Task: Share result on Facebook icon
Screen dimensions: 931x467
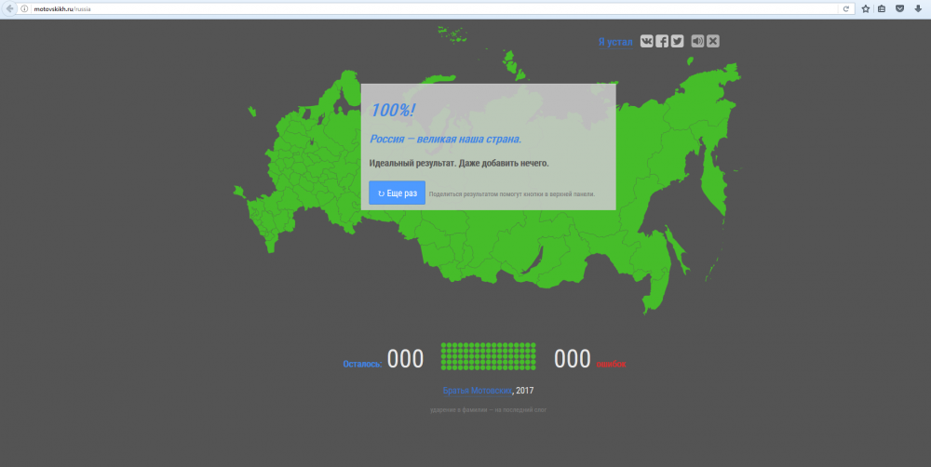Action: [x=662, y=41]
